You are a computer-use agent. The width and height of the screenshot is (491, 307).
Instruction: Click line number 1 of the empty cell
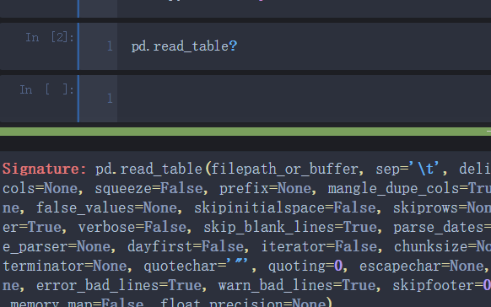click(110, 99)
